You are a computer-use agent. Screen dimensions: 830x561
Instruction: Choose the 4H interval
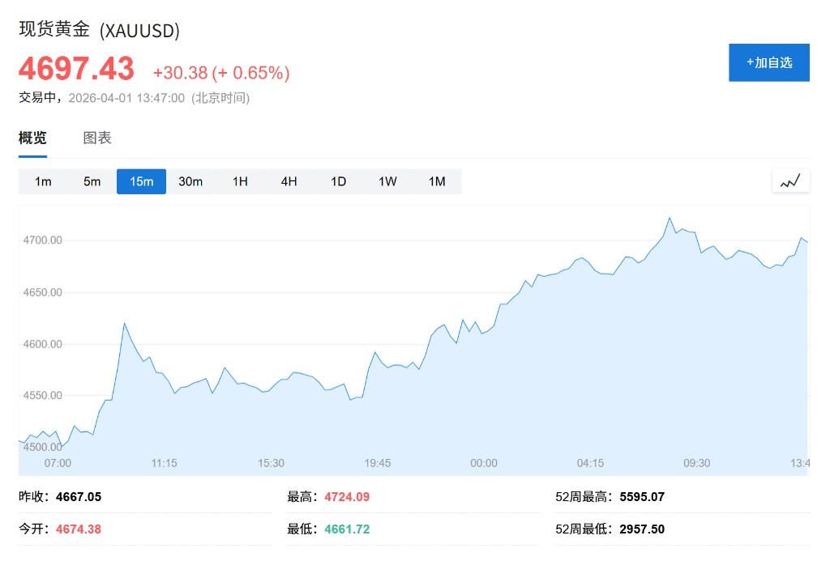click(x=289, y=181)
